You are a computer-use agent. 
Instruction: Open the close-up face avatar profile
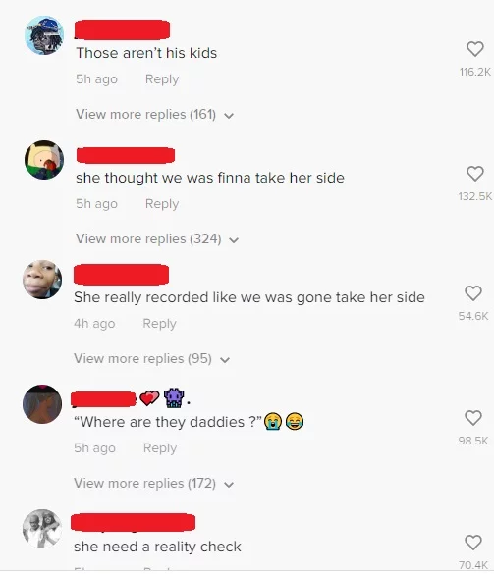click(42, 280)
